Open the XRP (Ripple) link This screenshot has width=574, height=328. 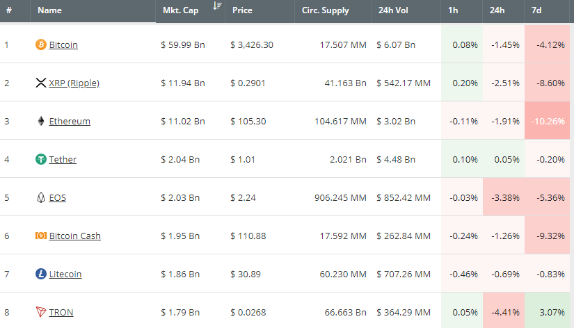tap(74, 83)
